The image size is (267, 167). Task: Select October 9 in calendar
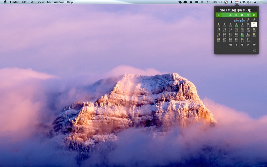pyautogui.click(x=242, y=25)
